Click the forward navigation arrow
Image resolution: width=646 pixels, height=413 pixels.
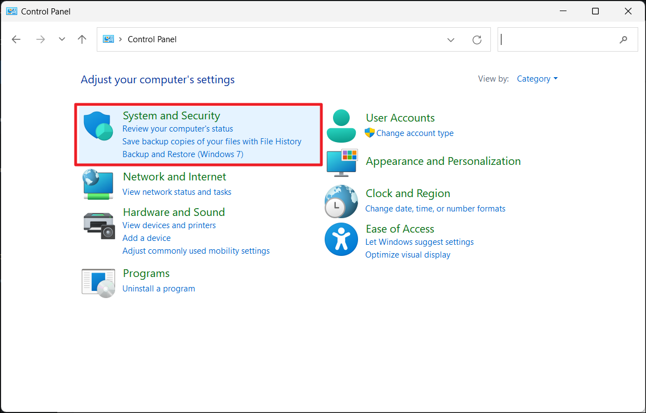pos(41,39)
